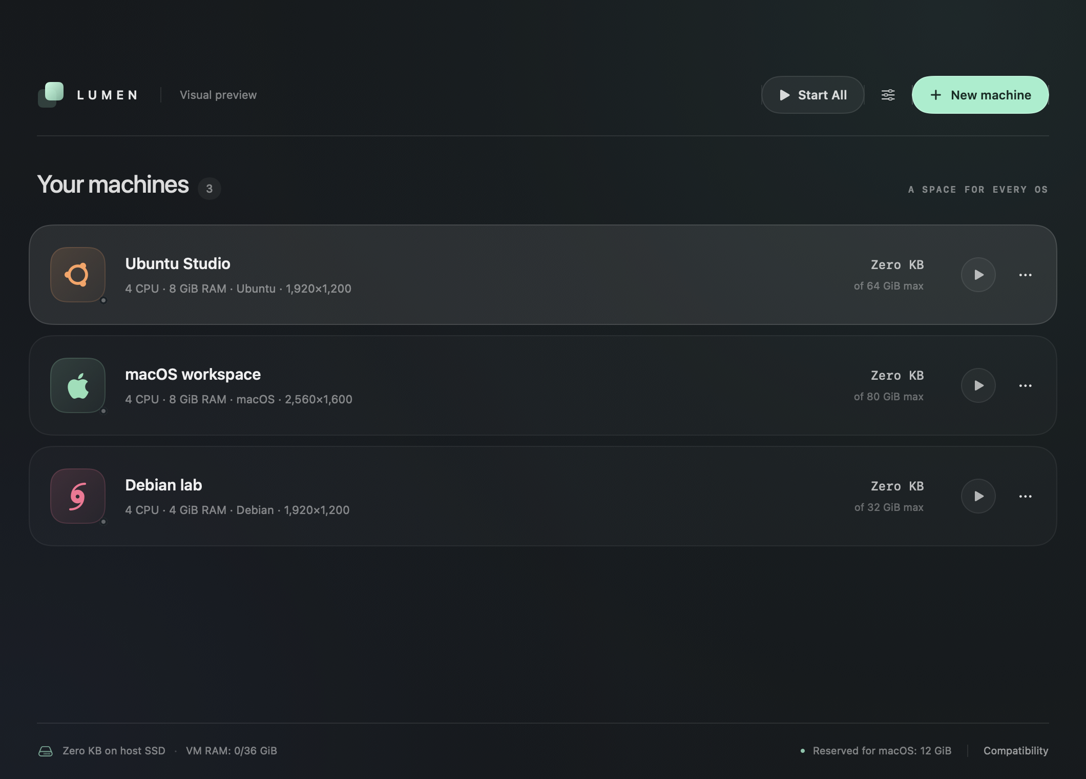The height and width of the screenshot is (779, 1086).
Task: Start the macOS workspace machine
Action: pos(978,385)
